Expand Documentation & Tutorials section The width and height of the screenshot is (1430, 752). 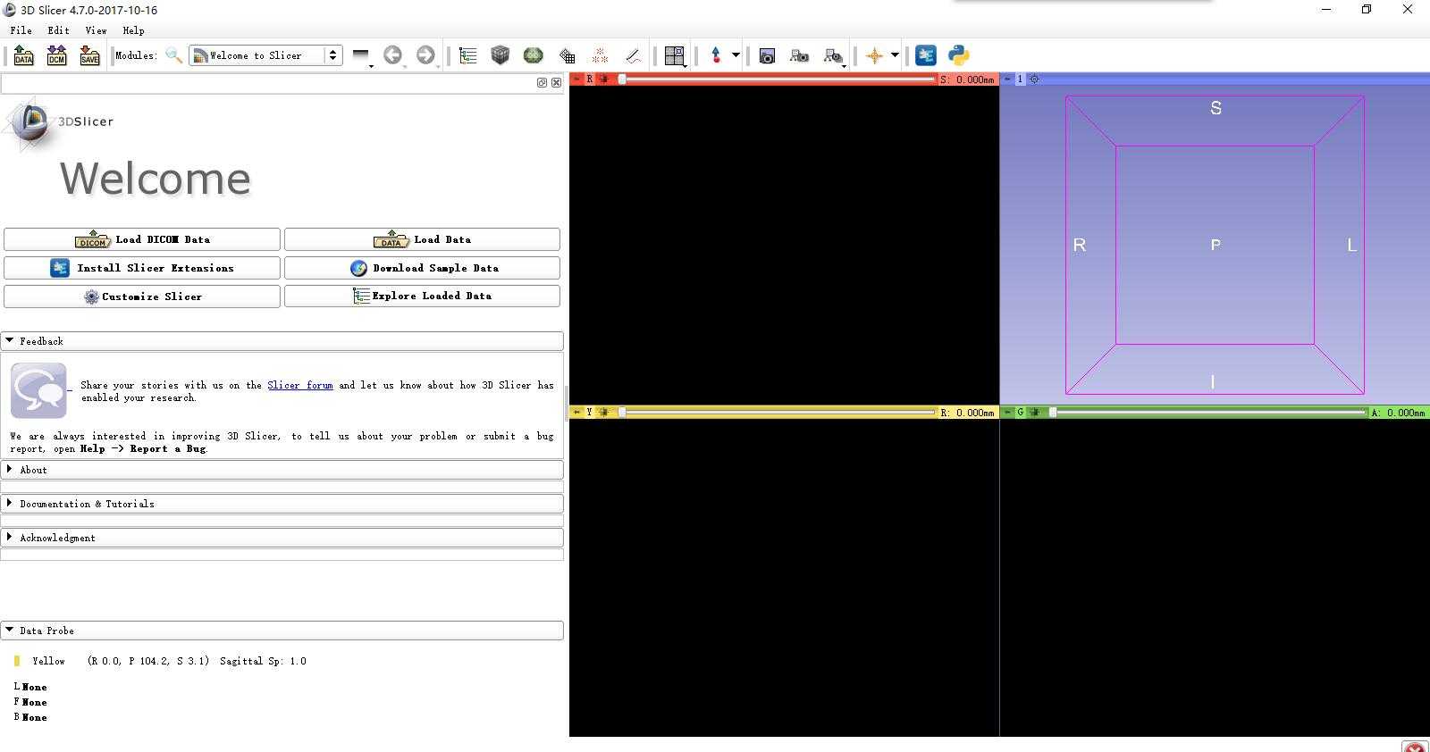[x=282, y=504]
